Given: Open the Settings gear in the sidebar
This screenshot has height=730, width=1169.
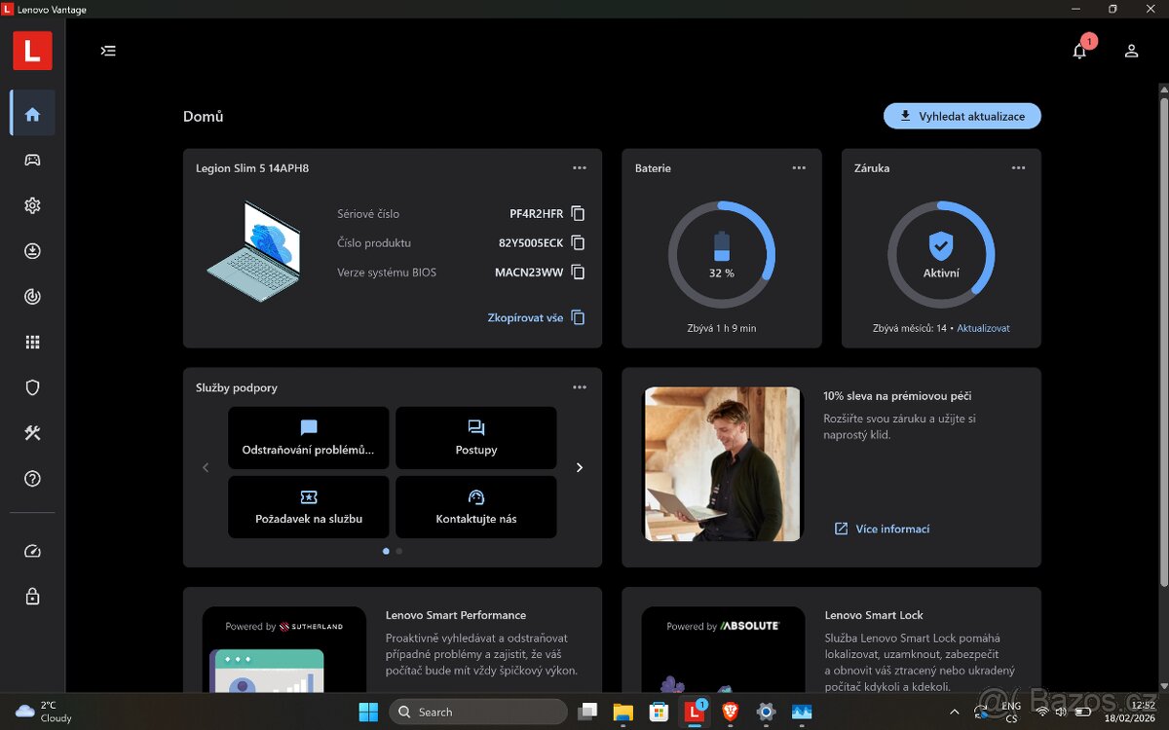Looking at the screenshot, I should tap(32, 205).
